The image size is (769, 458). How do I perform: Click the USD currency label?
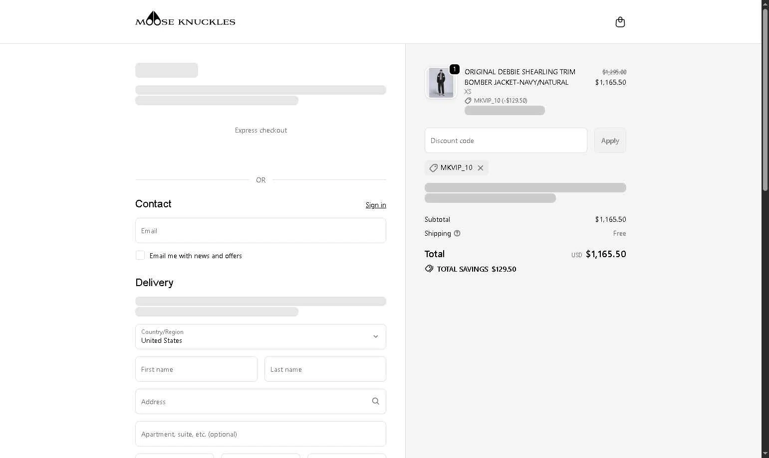pyautogui.click(x=577, y=255)
